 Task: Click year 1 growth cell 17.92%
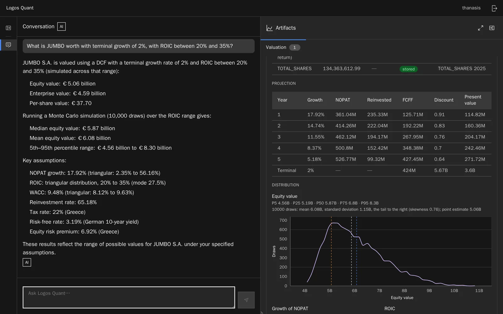(x=316, y=115)
